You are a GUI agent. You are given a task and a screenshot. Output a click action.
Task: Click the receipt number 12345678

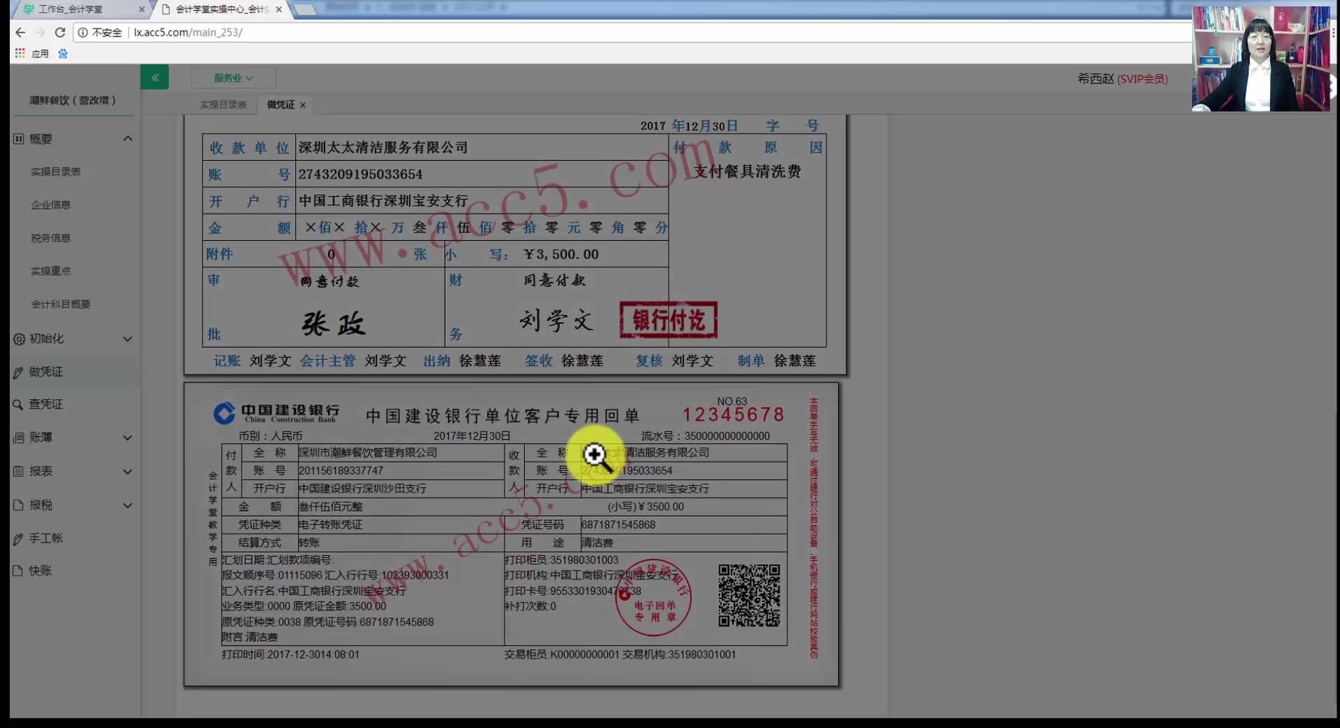pos(733,415)
